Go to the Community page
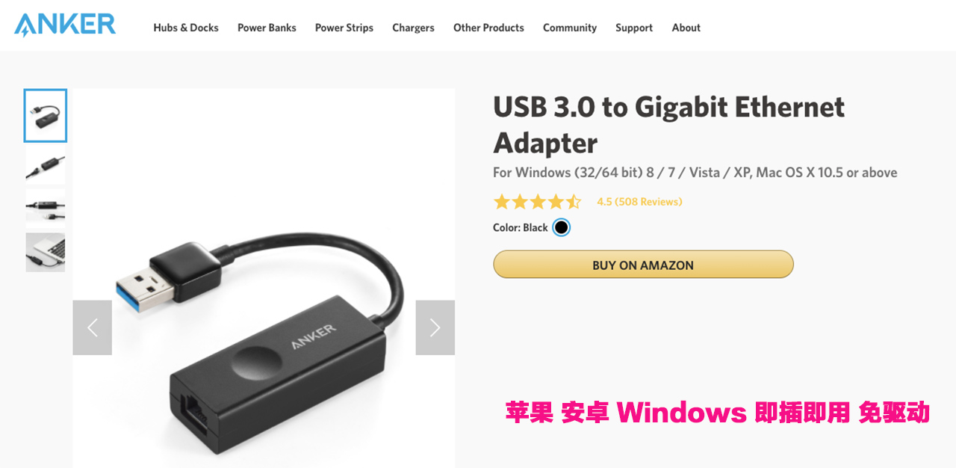956x468 pixels. (x=570, y=28)
